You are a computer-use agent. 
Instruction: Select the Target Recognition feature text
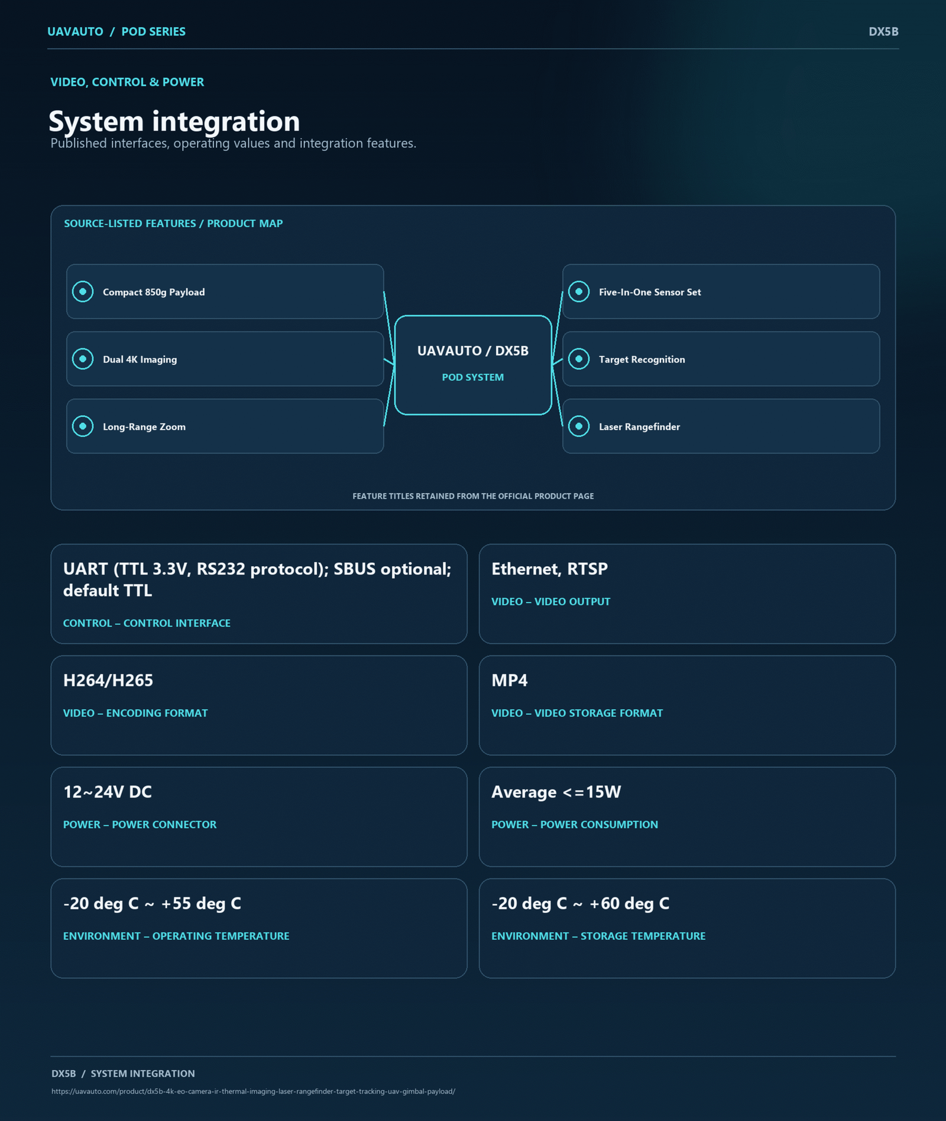tap(642, 360)
